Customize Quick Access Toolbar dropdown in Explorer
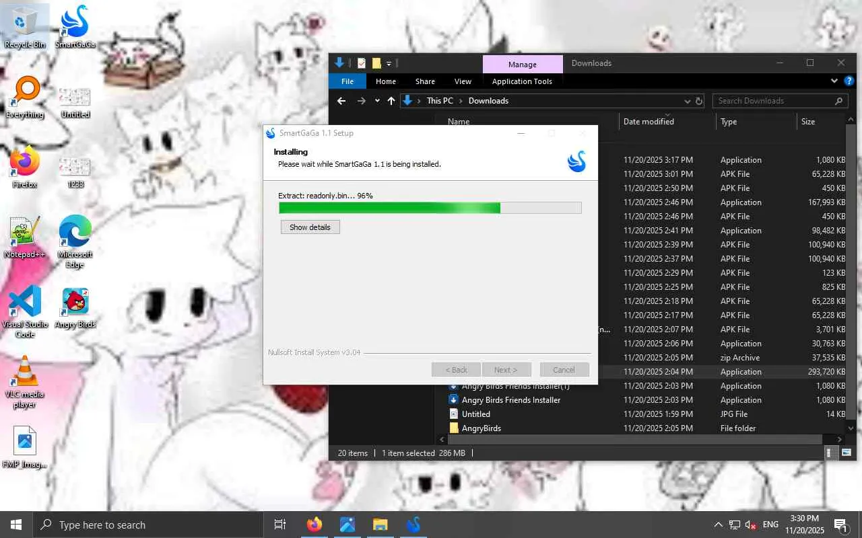This screenshot has width=862, height=538. 389,64
